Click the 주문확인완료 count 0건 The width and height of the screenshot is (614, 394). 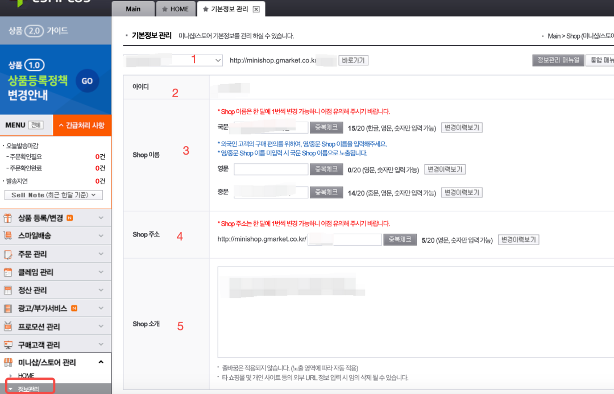[x=100, y=168]
